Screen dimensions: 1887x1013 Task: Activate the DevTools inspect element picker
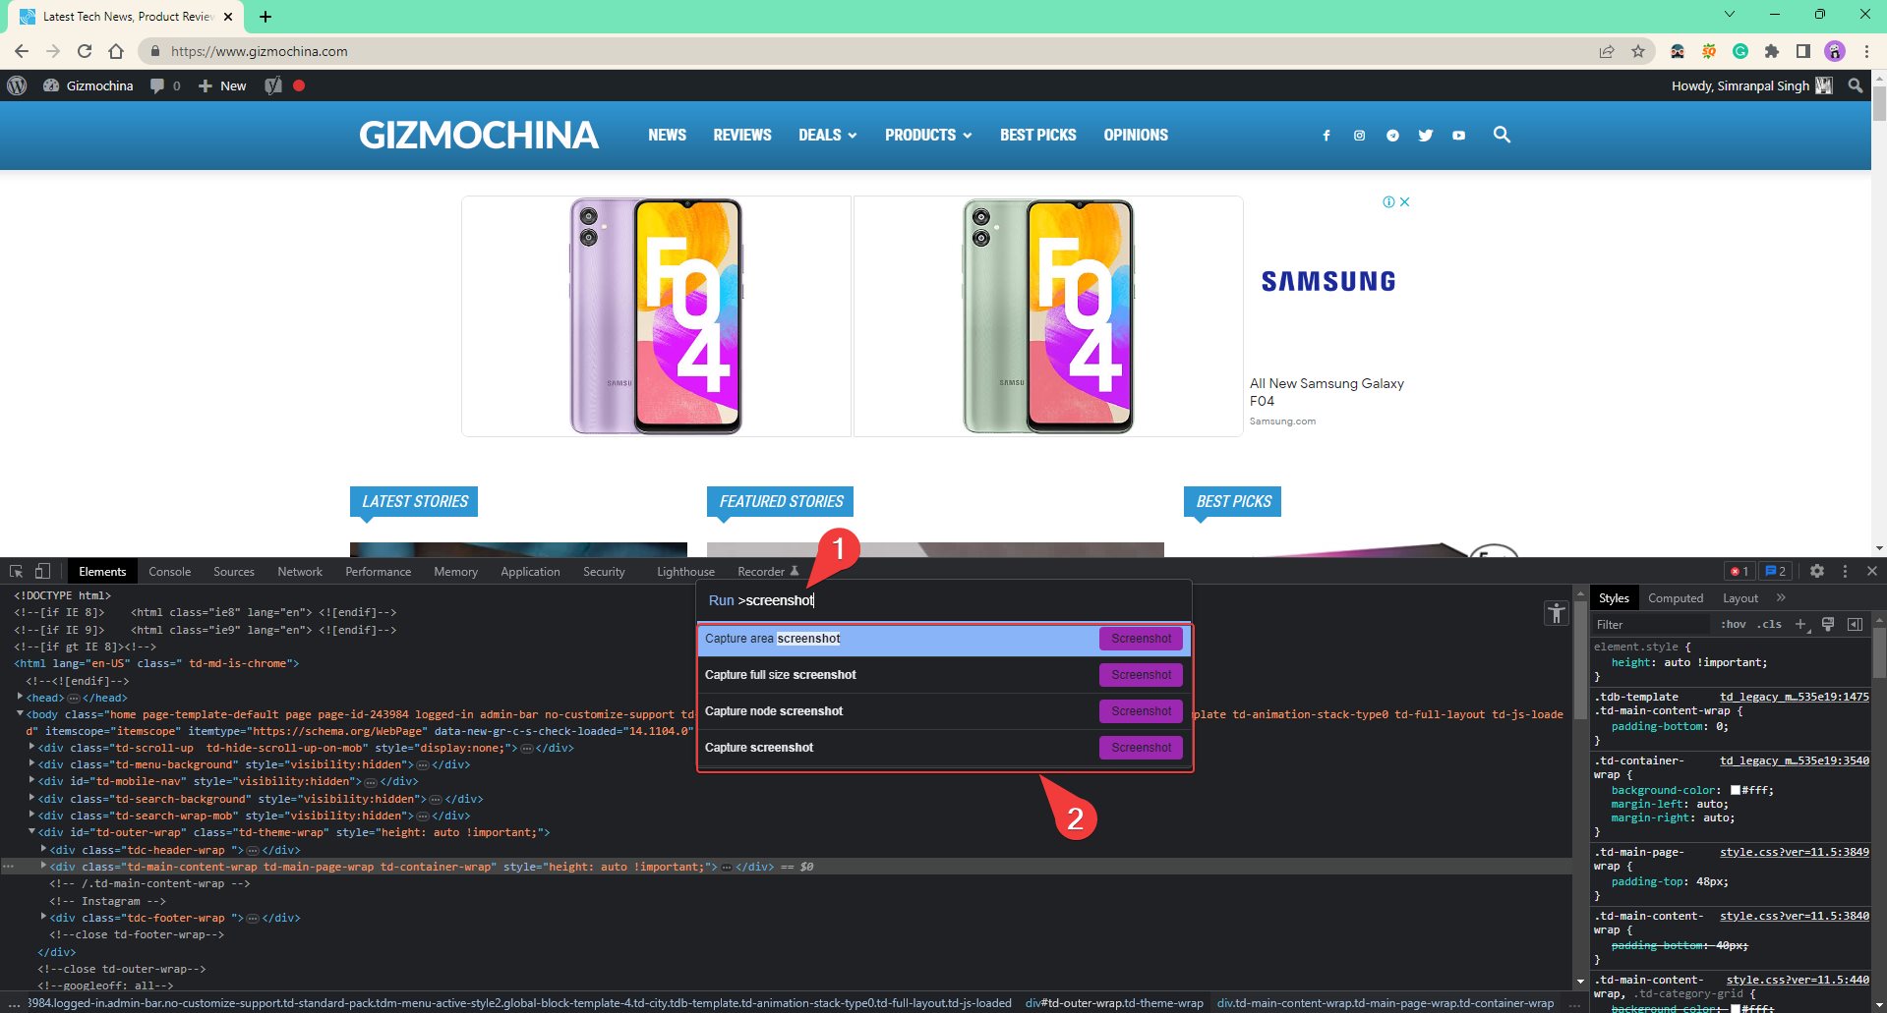pyautogui.click(x=17, y=571)
